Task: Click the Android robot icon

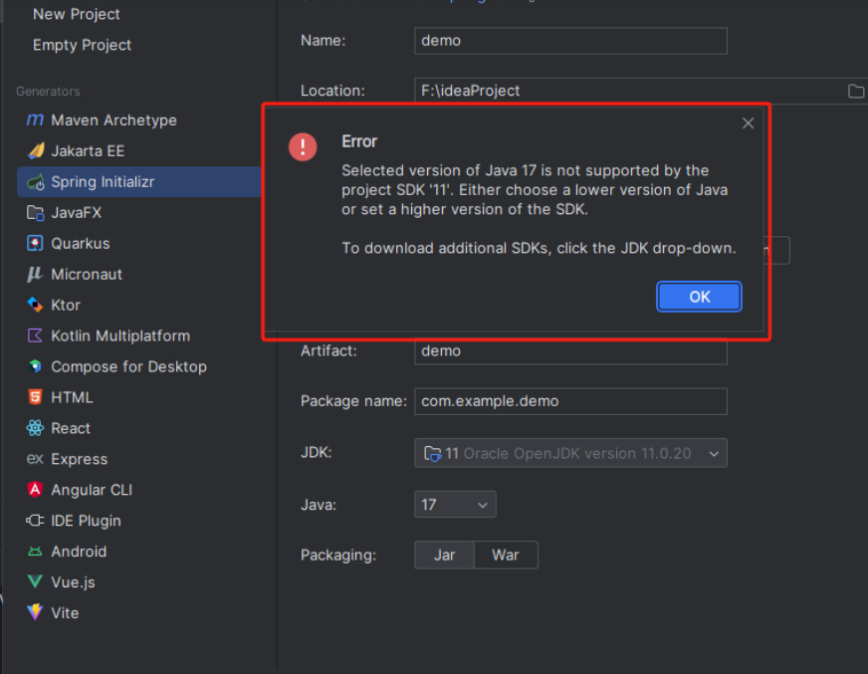Action: coord(35,552)
